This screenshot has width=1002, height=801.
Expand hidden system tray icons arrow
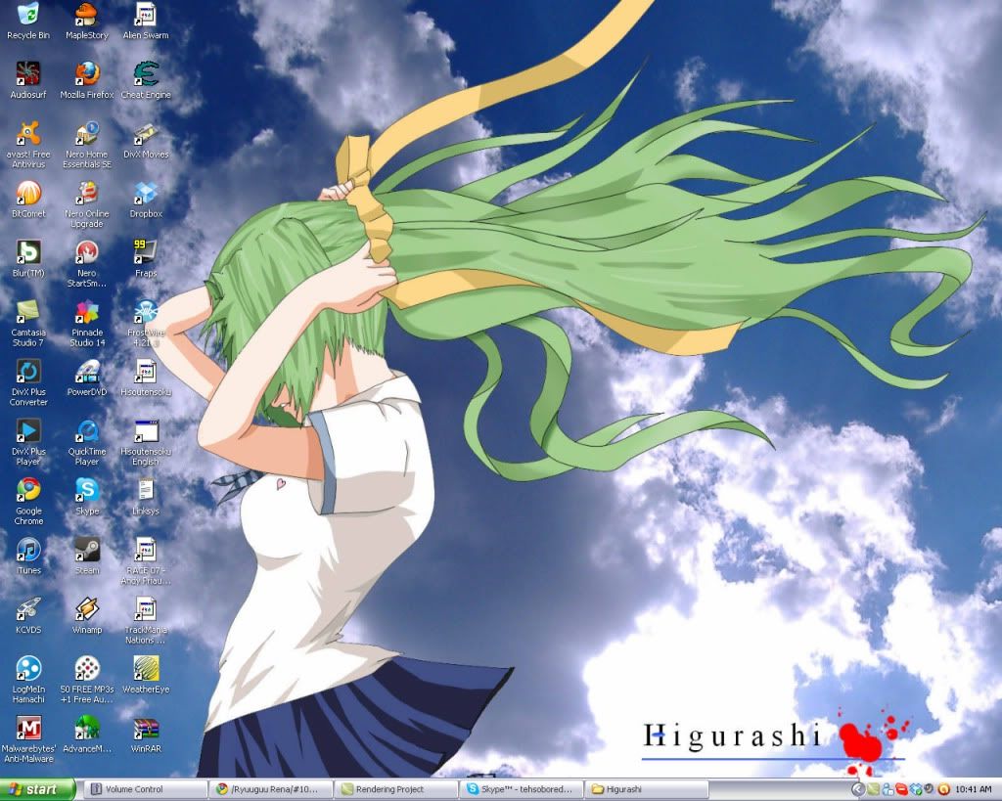point(858,789)
